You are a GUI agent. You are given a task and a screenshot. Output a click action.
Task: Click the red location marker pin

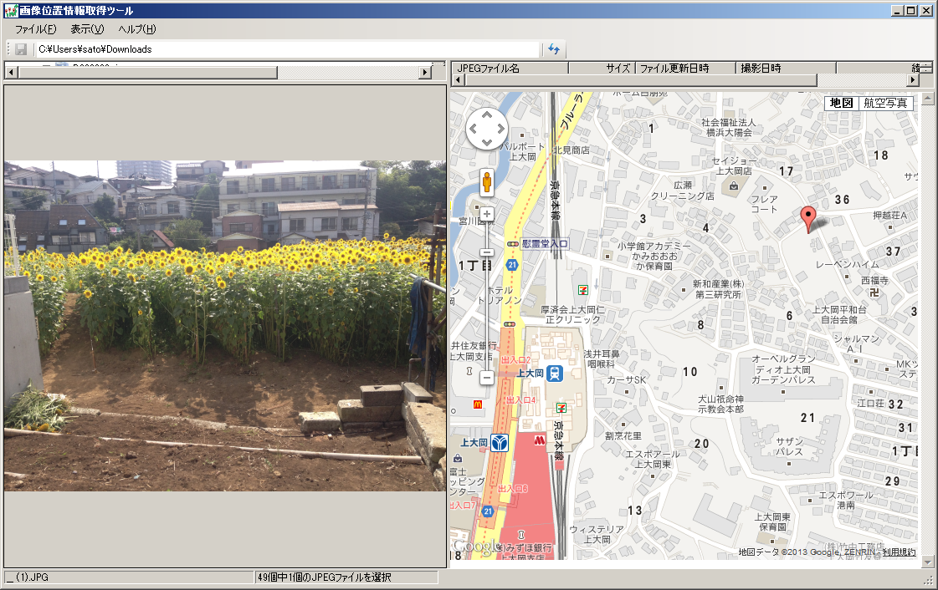coord(807,219)
